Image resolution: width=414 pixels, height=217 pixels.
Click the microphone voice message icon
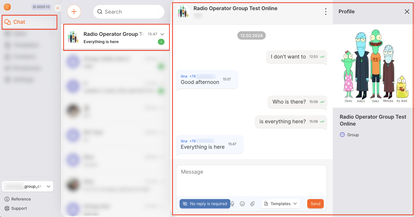click(x=232, y=204)
